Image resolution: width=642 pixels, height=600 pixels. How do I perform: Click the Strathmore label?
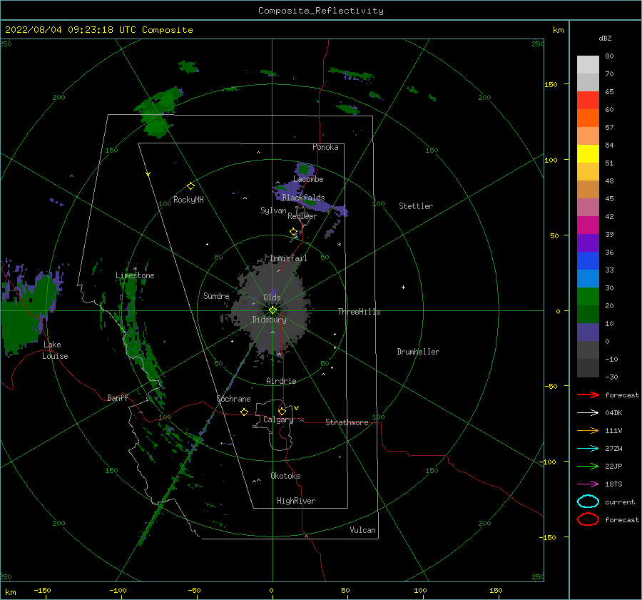click(347, 422)
